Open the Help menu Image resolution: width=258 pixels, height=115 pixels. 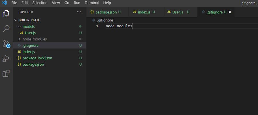click(x=107, y=3)
